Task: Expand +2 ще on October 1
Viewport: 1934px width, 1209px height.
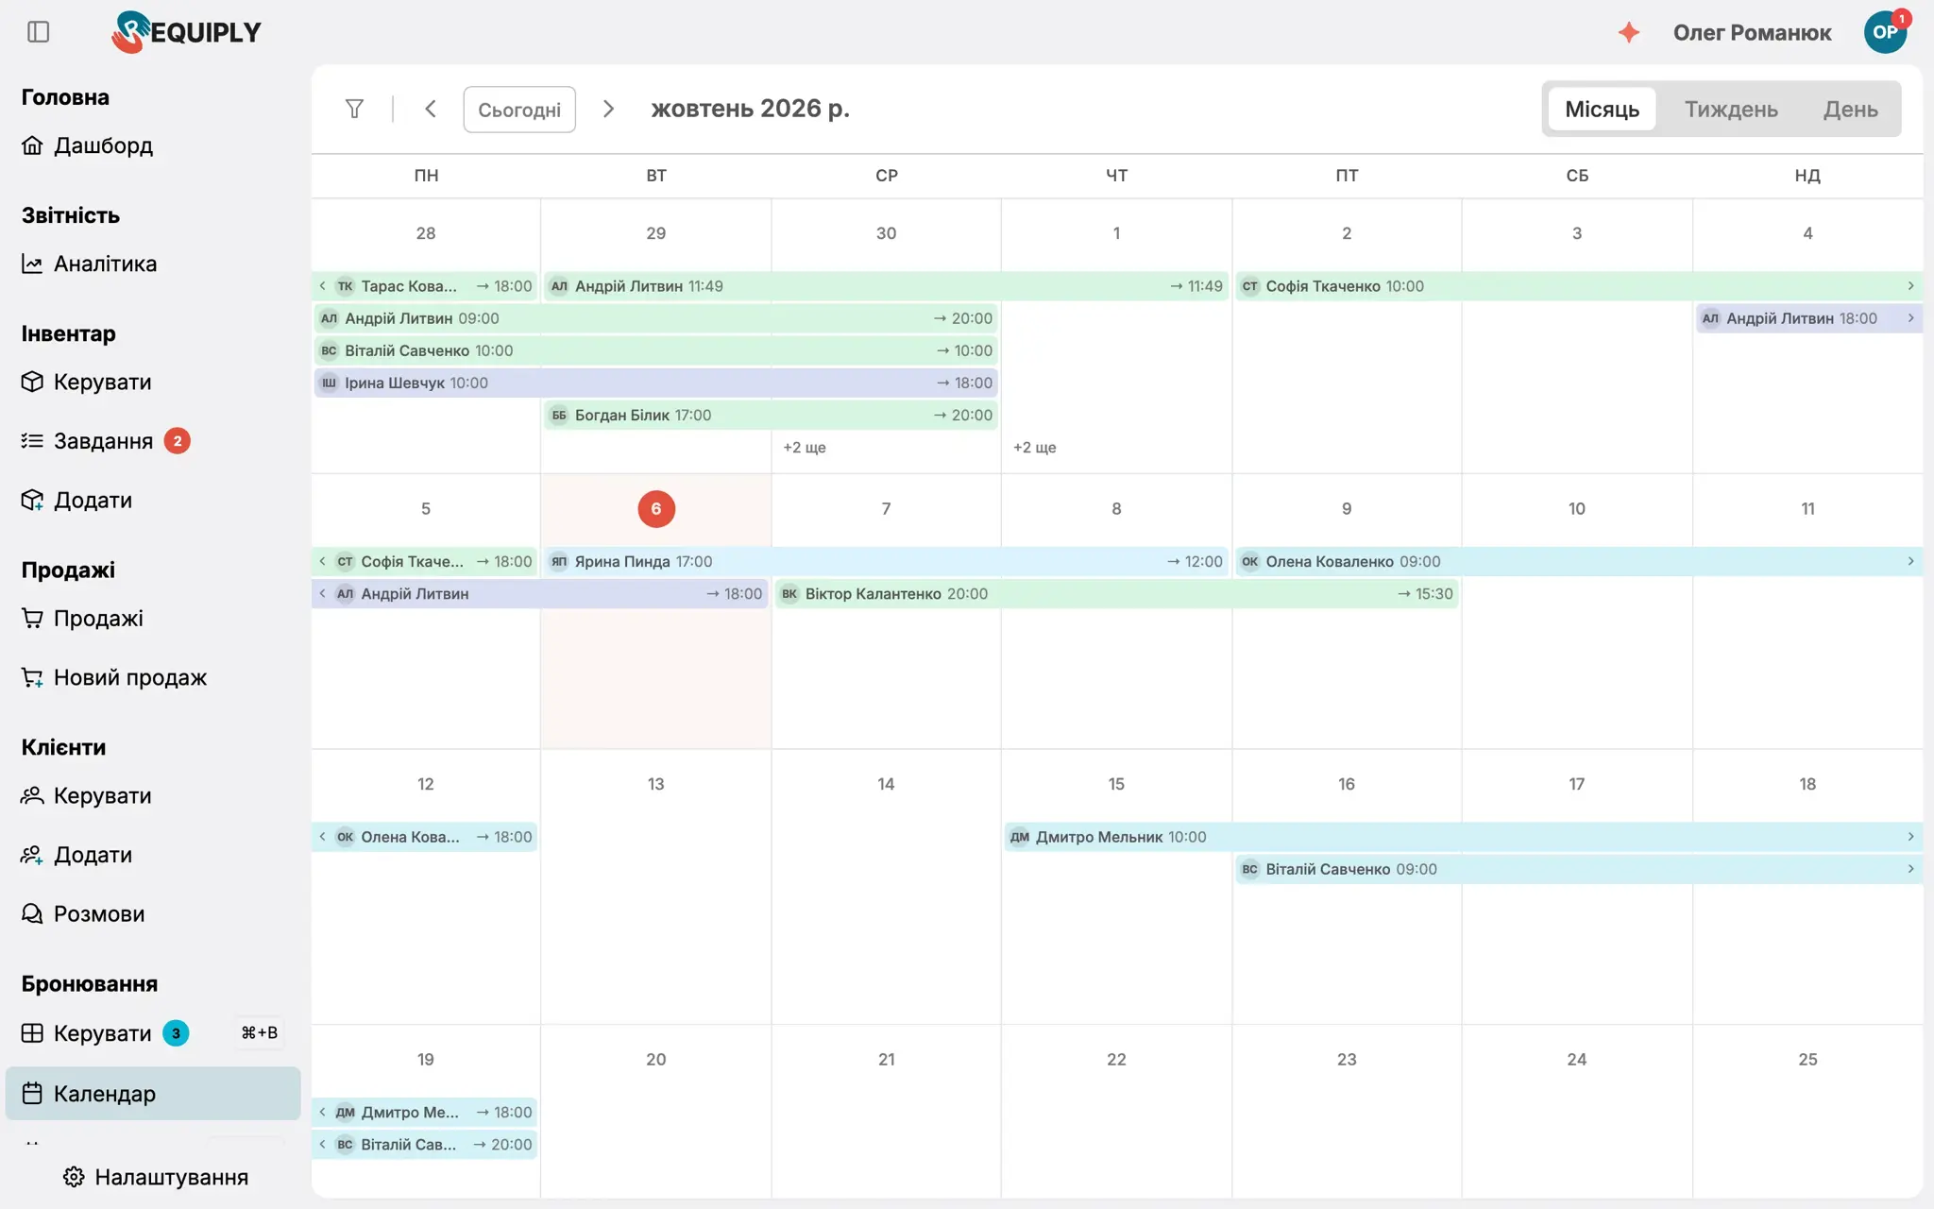Action: tap(1035, 448)
